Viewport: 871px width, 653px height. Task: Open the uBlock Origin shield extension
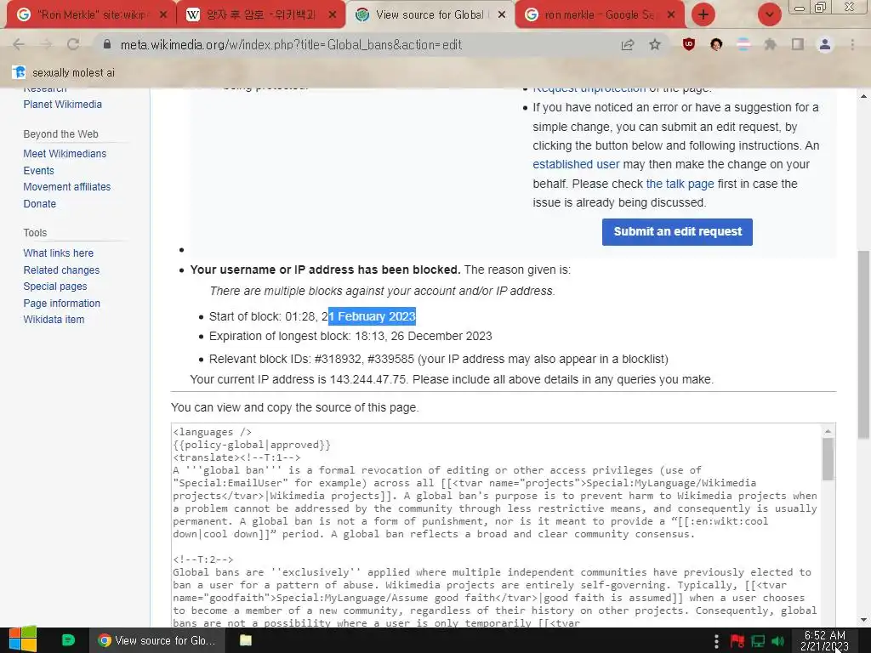click(689, 44)
